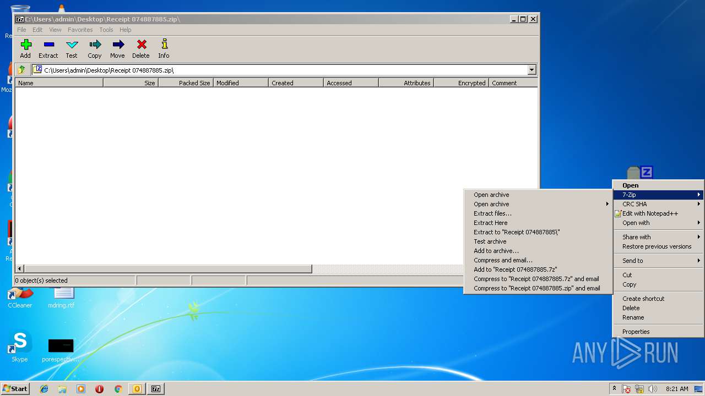This screenshot has height=396, width=705.
Task: Open Properties from context menu
Action: point(658,332)
